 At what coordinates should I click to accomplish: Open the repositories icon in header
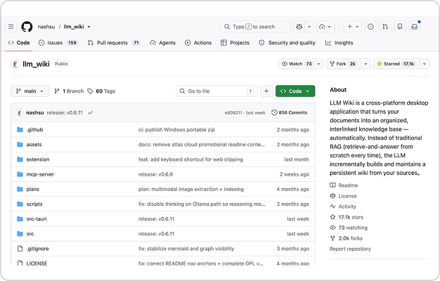400,27
